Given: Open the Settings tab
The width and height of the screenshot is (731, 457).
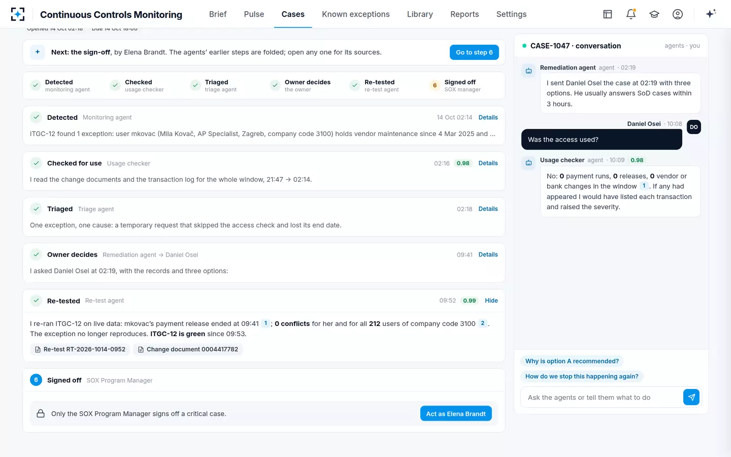Looking at the screenshot, I should pyautogui.click(x=511, y=14).
